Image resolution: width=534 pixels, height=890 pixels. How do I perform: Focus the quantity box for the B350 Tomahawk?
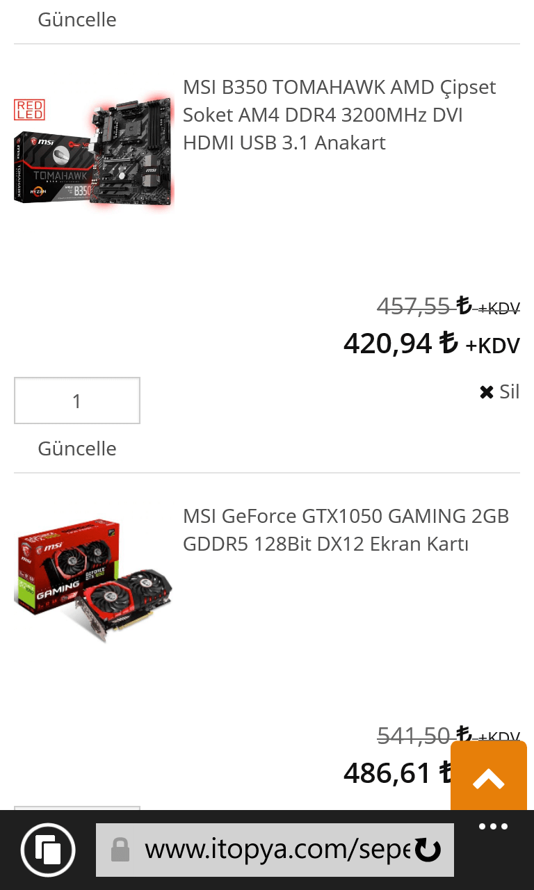click(77, 400)
